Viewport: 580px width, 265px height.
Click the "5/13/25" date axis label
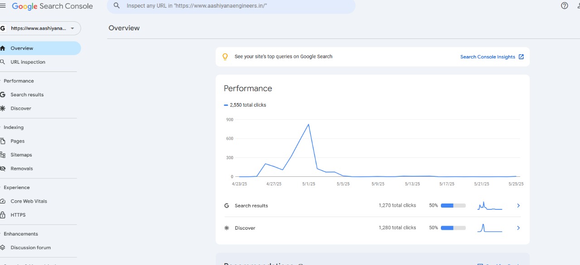pyautogui.click(x=412, y=184)
